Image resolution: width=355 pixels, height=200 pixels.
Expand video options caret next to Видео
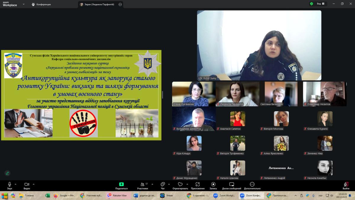pos(33,184)
